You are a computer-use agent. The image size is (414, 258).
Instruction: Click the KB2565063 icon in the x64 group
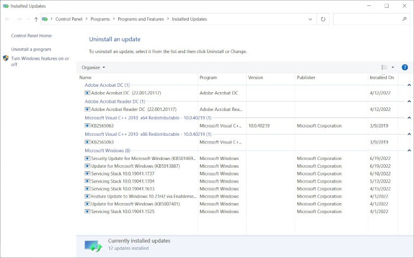[x=88, y=126]
